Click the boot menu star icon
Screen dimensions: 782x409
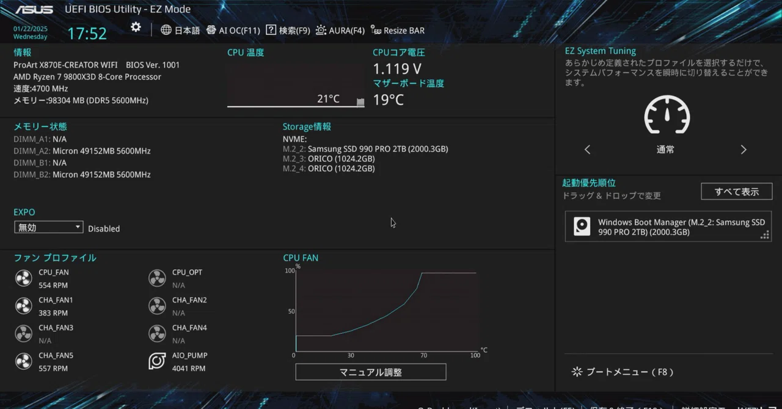[577, 372]
